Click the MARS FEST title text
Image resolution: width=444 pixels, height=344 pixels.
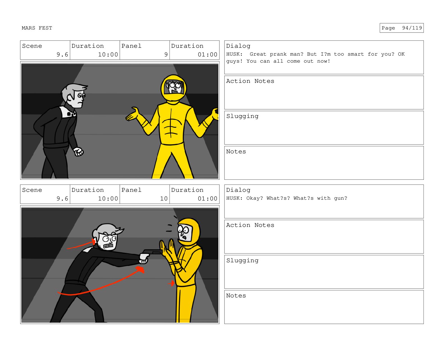tap(37, 28)
